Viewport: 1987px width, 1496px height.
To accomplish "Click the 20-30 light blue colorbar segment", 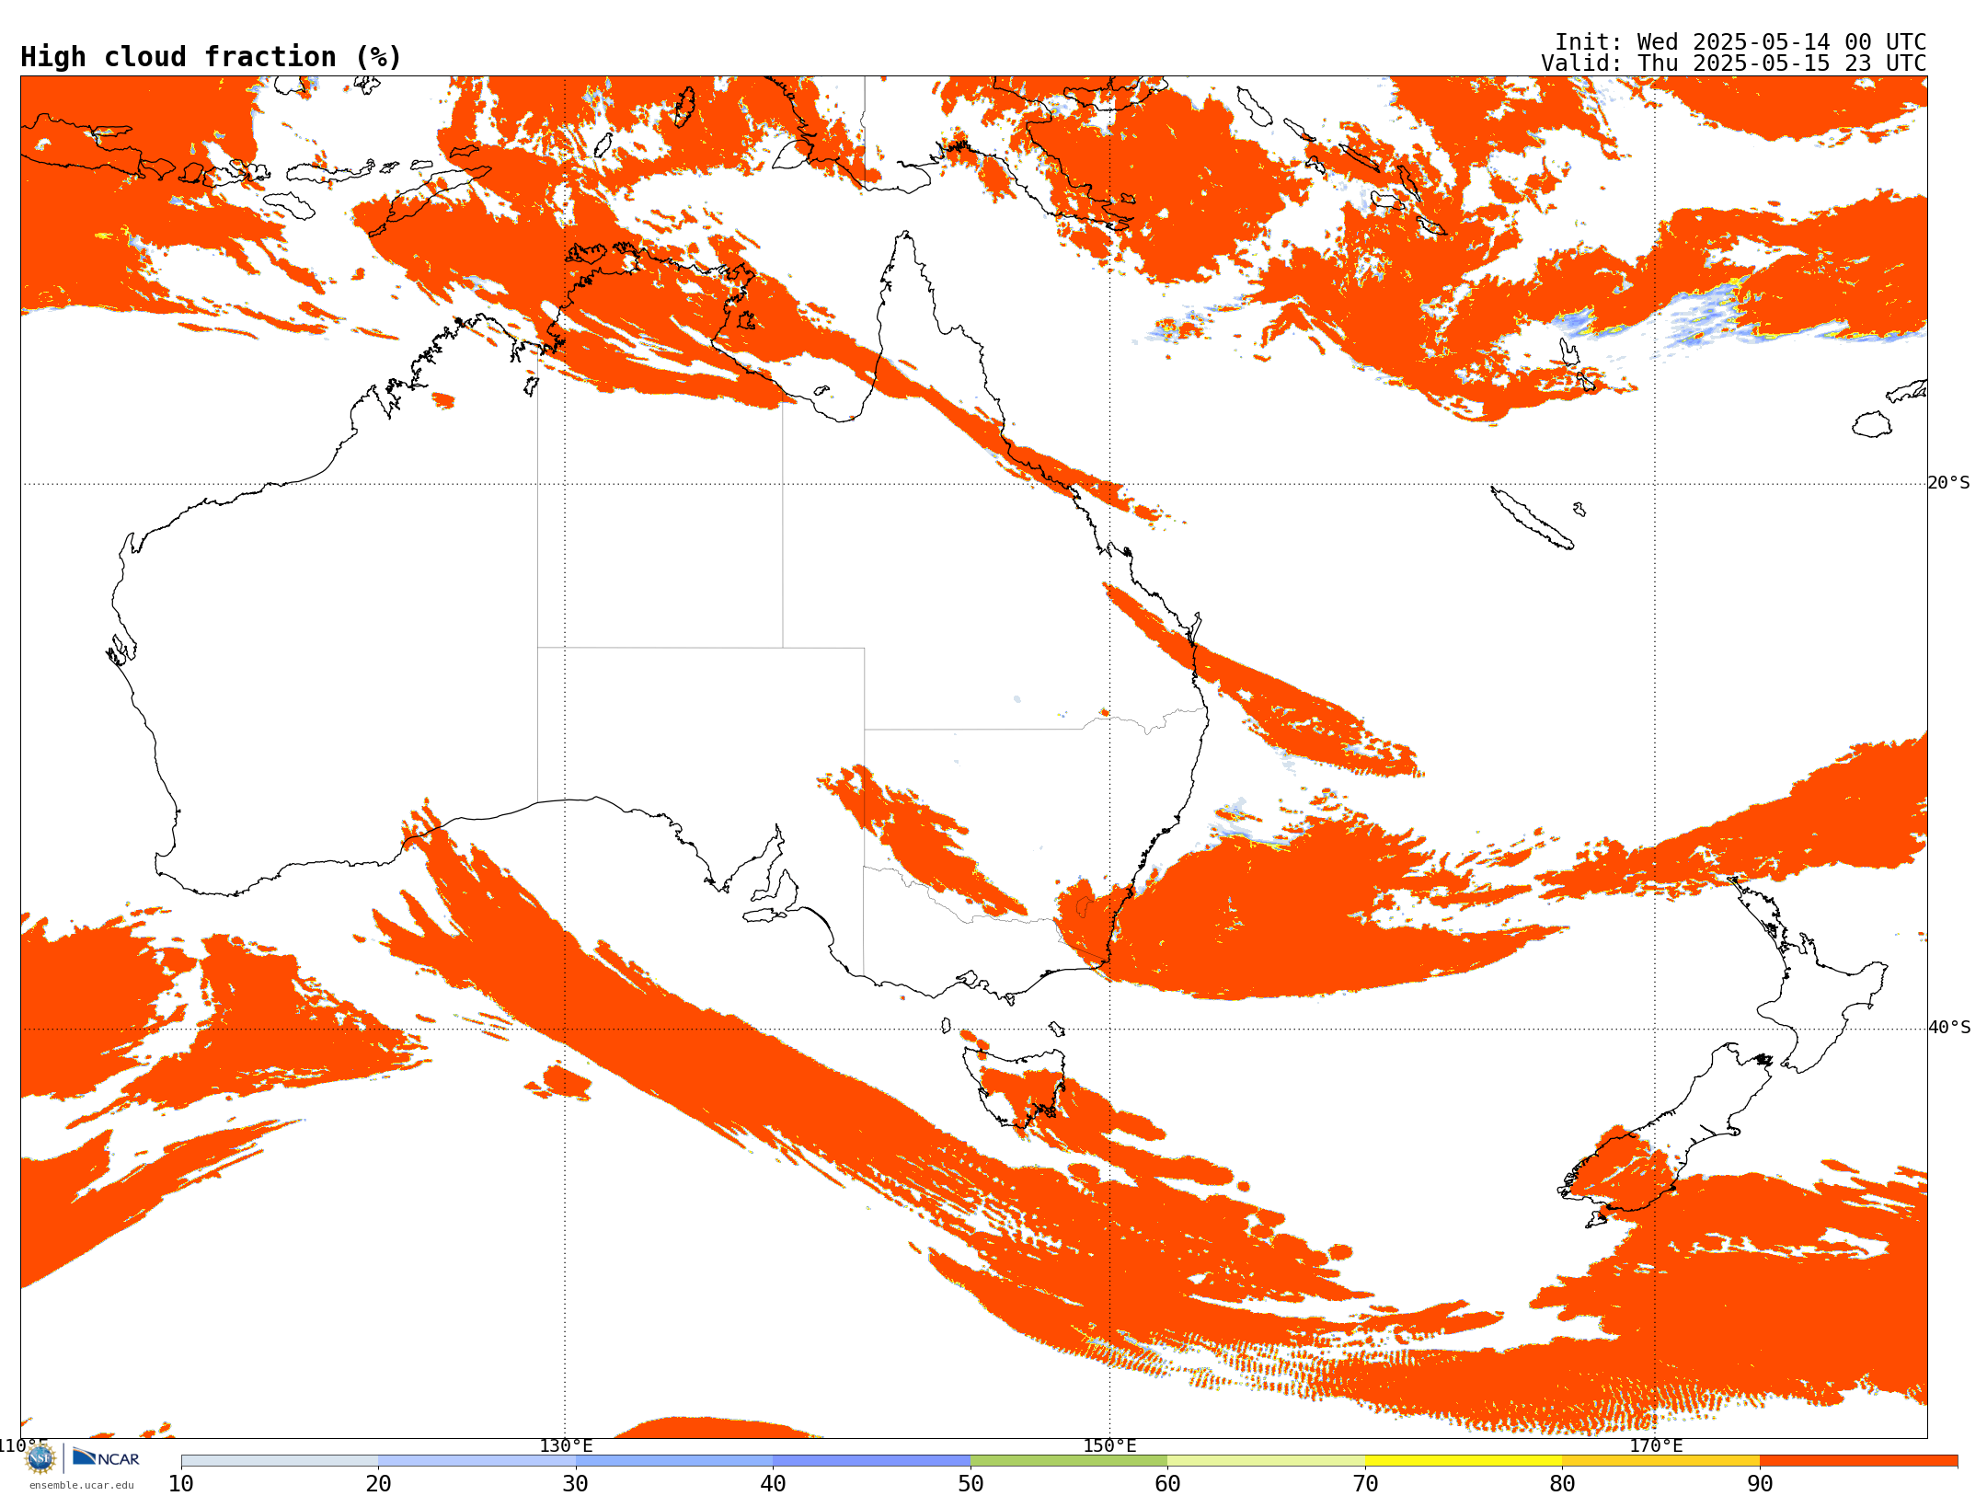I will click(477, 1461).
